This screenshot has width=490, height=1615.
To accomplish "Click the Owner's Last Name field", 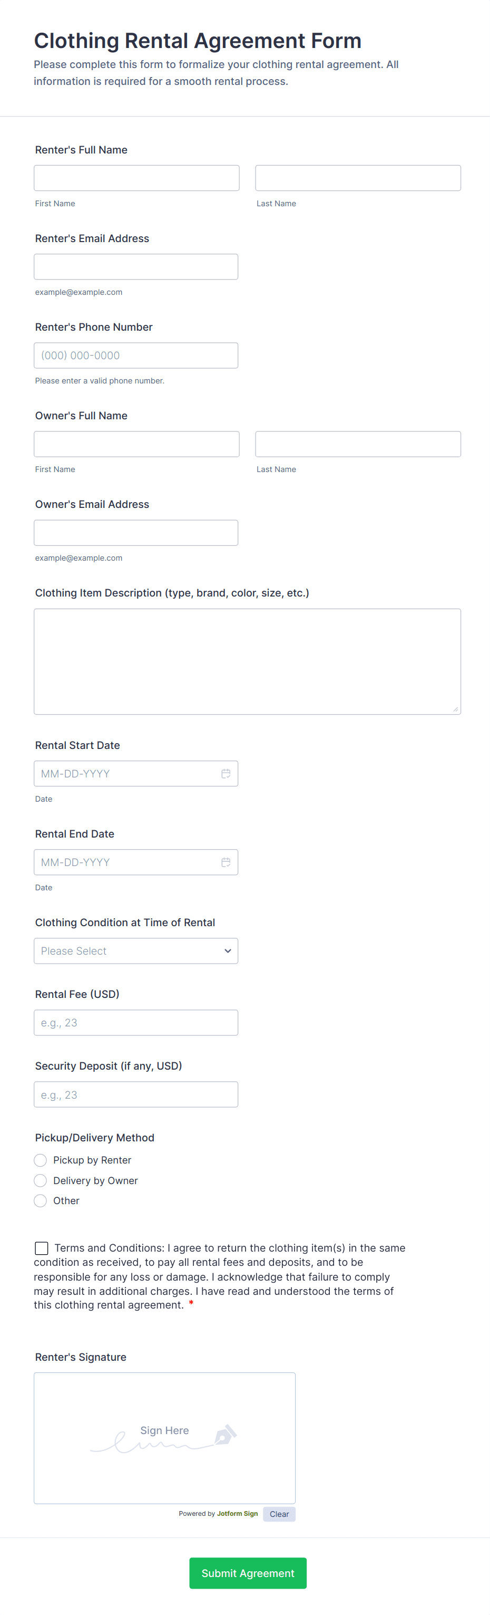I will point(358,443).
